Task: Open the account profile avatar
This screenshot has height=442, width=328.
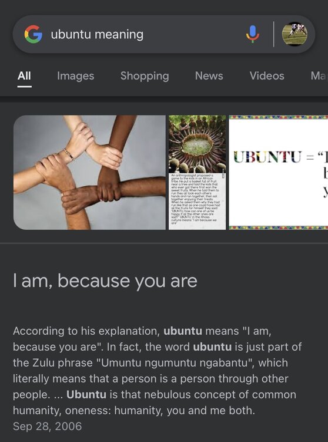Action: (x=294, y=34)
